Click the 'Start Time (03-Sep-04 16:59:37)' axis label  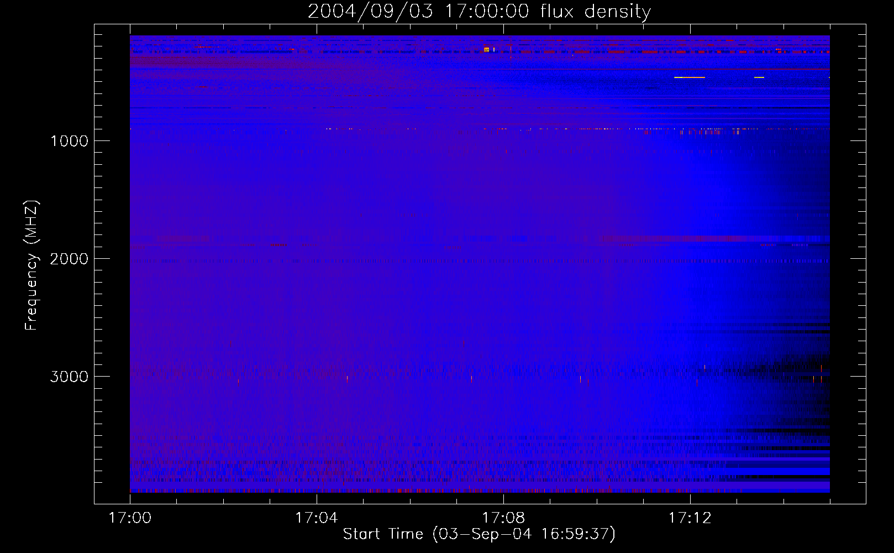pyautogui.click(x=479, y=534)
